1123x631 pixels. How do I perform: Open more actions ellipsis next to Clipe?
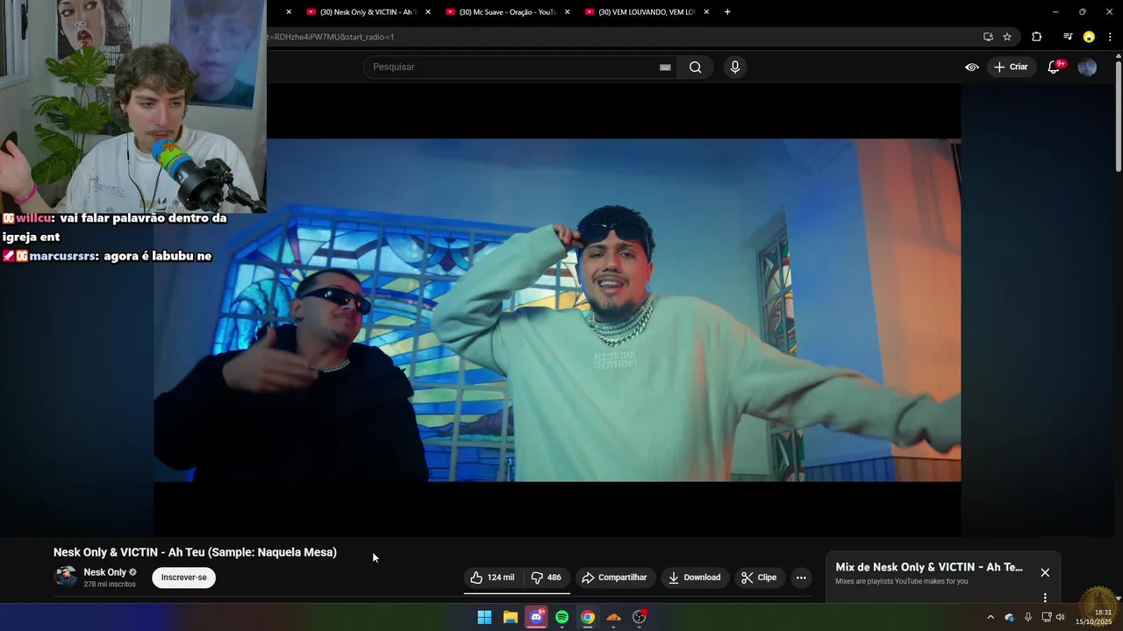[800, 578]
